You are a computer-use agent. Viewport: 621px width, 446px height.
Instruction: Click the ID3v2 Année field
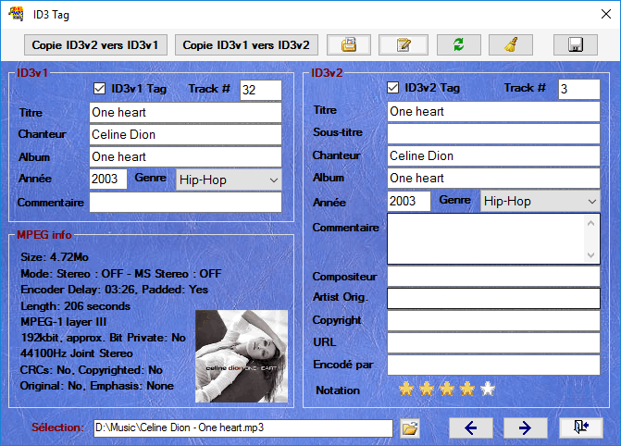pos(409,201)
